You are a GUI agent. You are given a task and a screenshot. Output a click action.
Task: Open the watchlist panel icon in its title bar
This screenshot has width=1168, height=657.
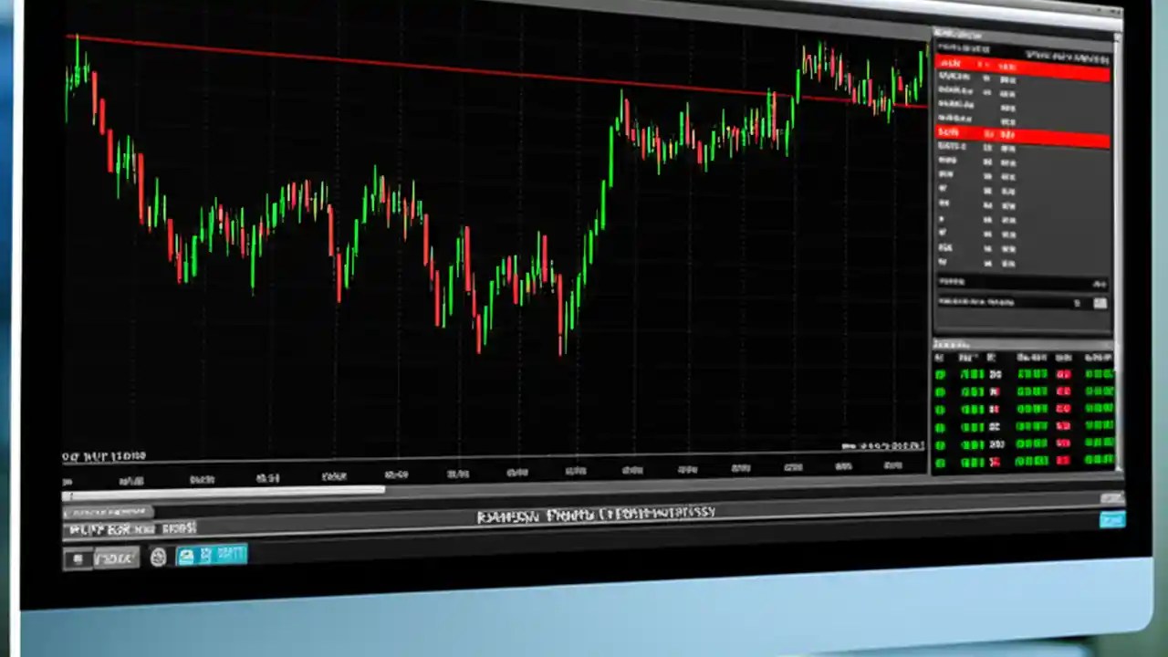point(940,32)
